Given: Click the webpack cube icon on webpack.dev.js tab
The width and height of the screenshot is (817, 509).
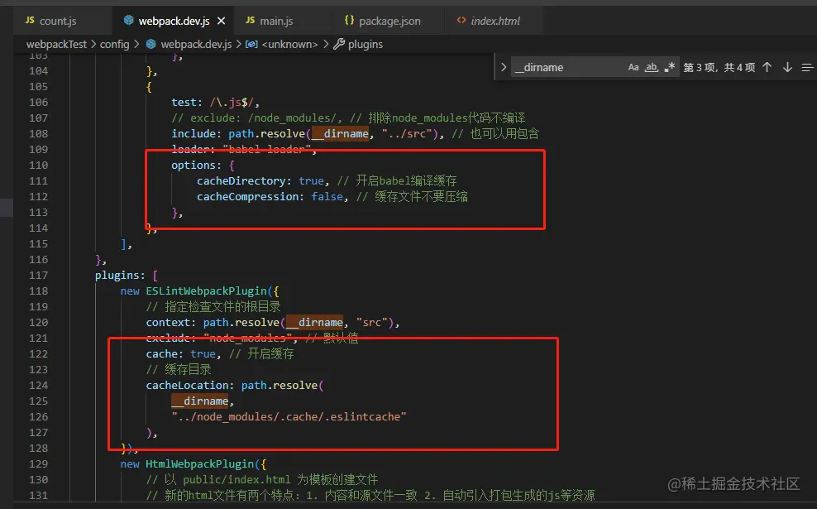Looking at the screenshot, I should 129,20.
